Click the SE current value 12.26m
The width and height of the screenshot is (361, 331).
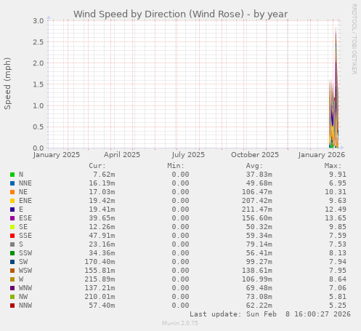(x=102, y=227)
